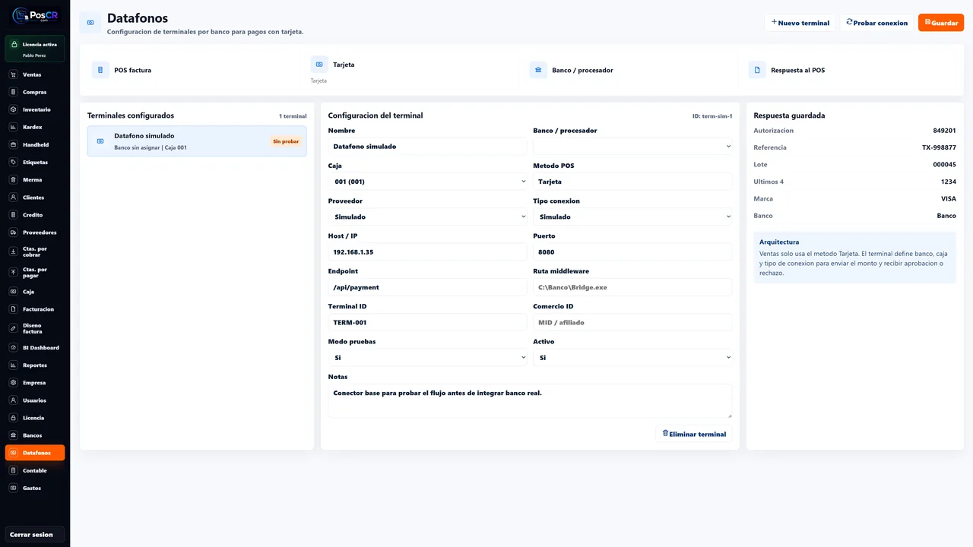
Task: Click the Ctas. por cobrar icon
Action: (13, 251)
